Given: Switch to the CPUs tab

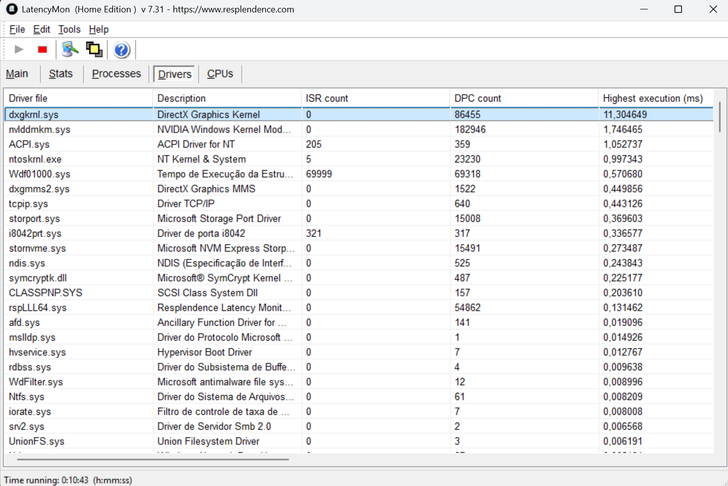Looking at the screenshot, I should 220,74.
